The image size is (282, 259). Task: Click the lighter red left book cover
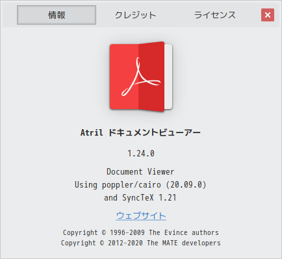point(124,77)
